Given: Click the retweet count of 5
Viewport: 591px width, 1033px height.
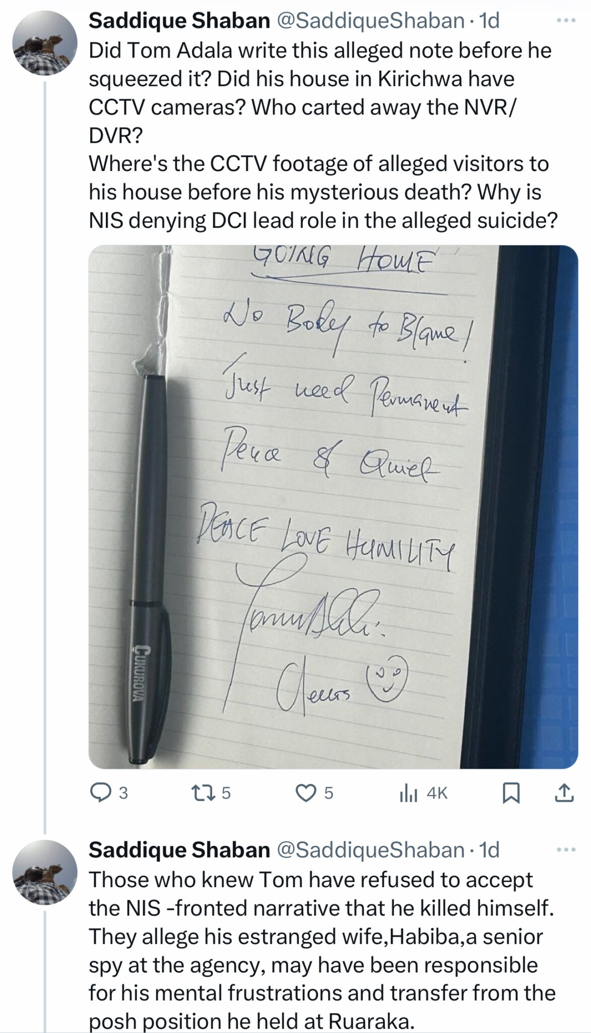Looking at the screenshot, I should (226, 794).
